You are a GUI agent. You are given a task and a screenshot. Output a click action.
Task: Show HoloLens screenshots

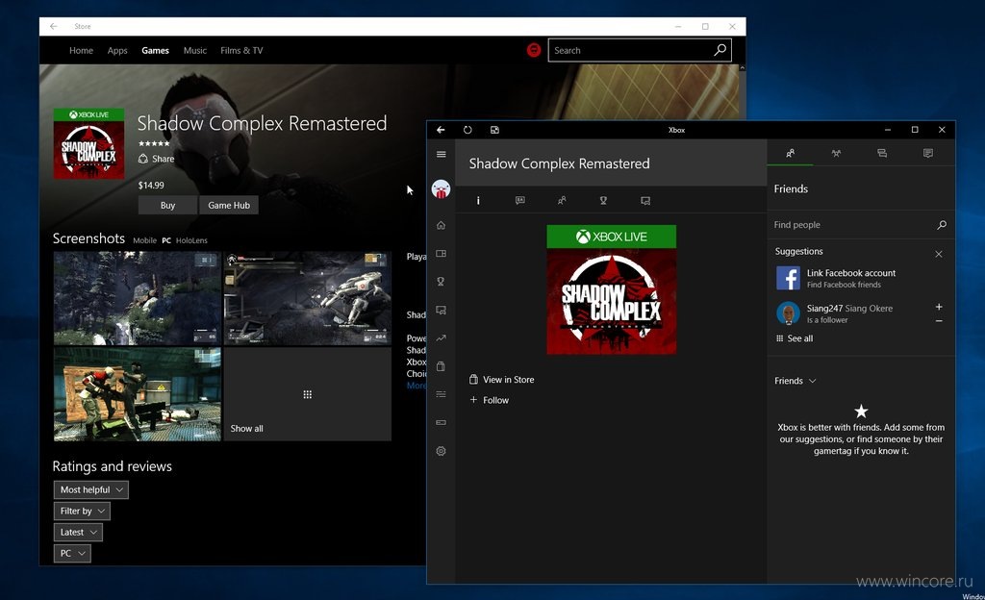pos(191,240)
